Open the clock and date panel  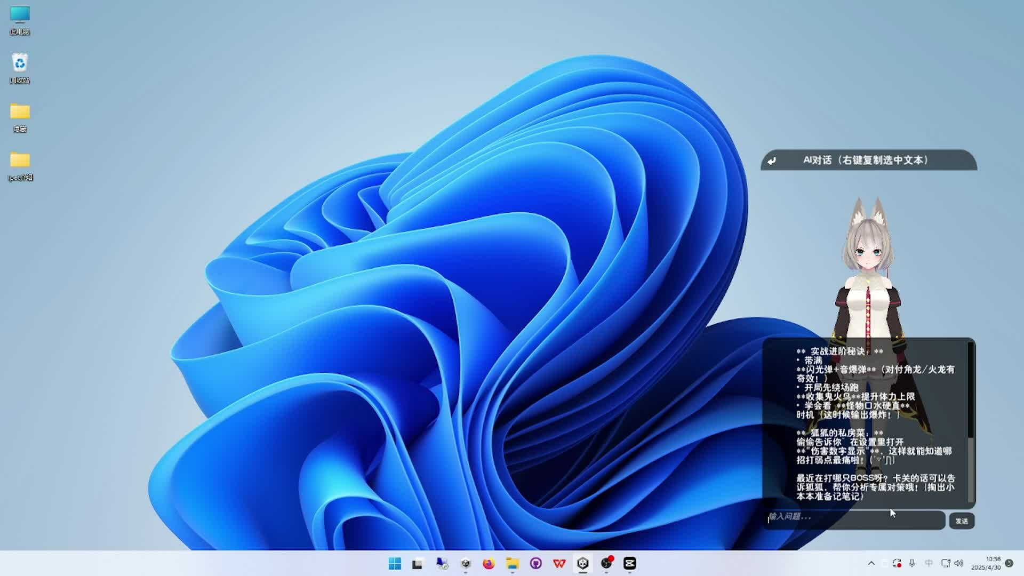tap(987, 563)
